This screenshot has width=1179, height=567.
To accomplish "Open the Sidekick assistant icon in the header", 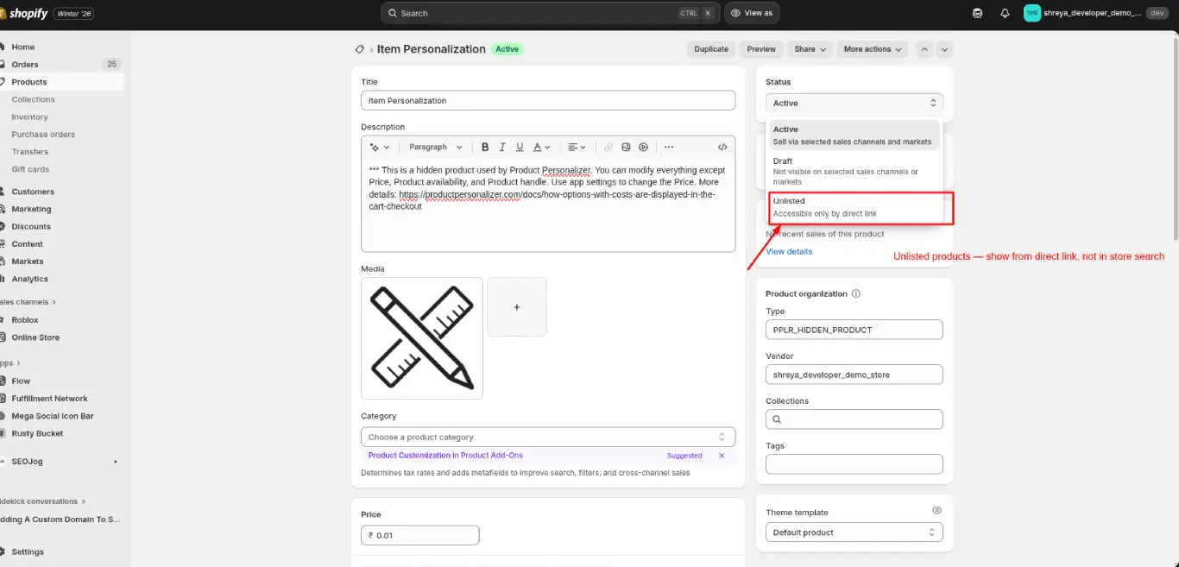I will 976,13.
